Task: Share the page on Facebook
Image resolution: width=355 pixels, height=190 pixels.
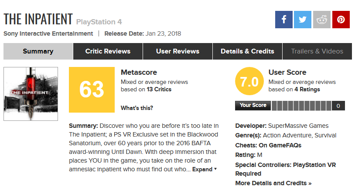Action: pos(283,20)
